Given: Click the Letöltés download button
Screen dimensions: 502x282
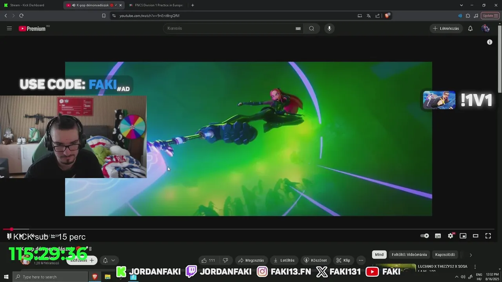Looking at the screenshot, I should tap(284, 260).
